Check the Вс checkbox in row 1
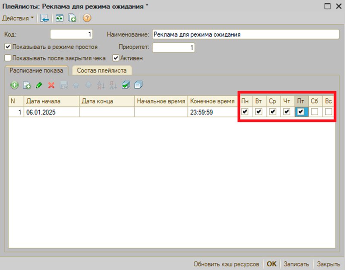The image size is (345, 270). [x=329, y=112]
